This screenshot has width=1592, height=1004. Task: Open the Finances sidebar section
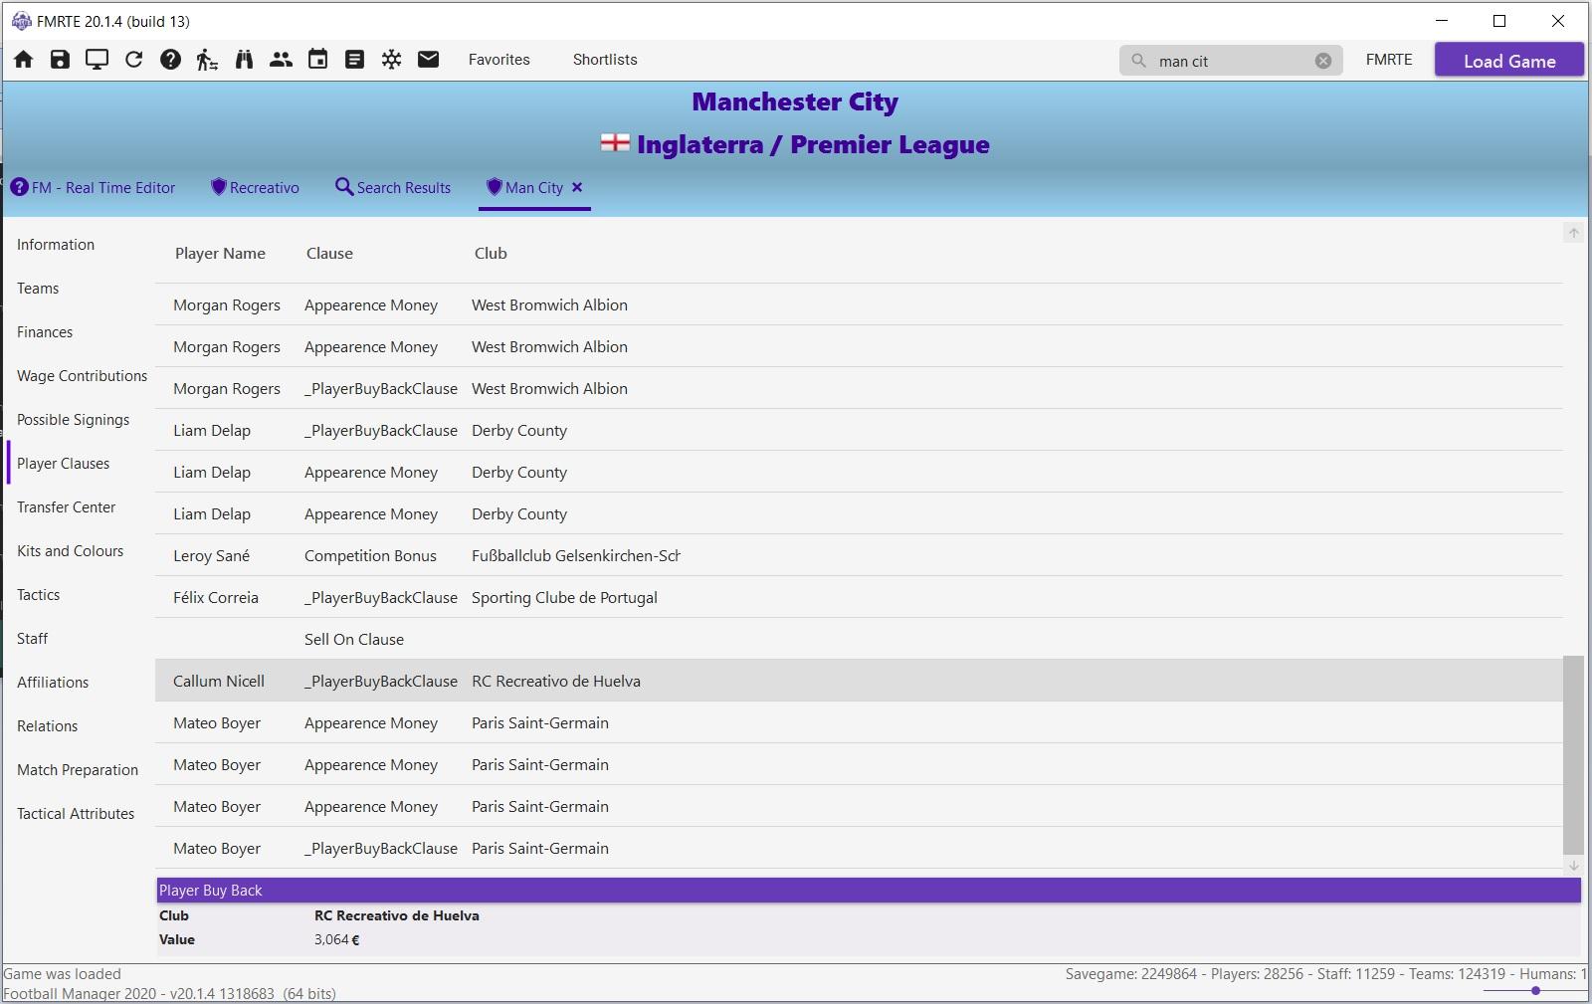pos(45,332)
